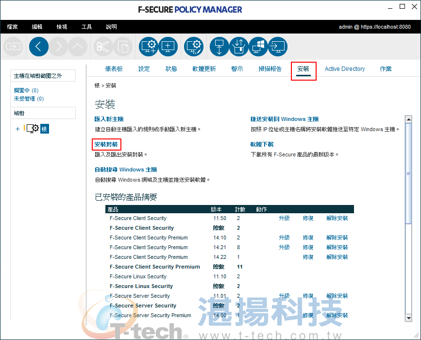Click the Windows-logo autodiscover hosts icon
Screen dimensions: 421x340
pyautogui.click(x=258, y=47)
